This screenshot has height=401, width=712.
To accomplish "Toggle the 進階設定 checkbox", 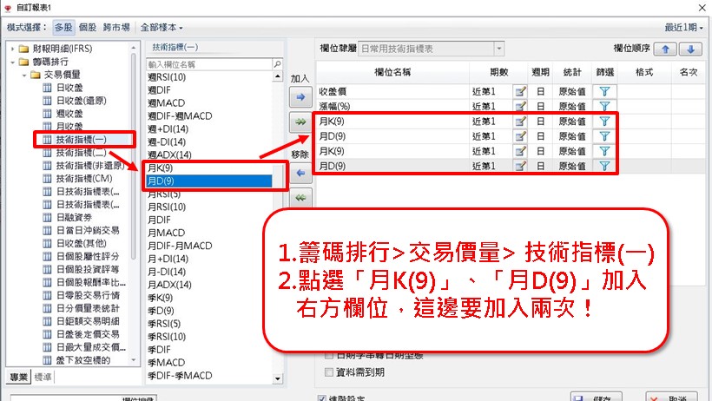I will point(322,397).
